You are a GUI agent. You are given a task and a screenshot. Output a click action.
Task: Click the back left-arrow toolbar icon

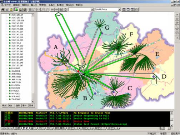pos(52,10)
